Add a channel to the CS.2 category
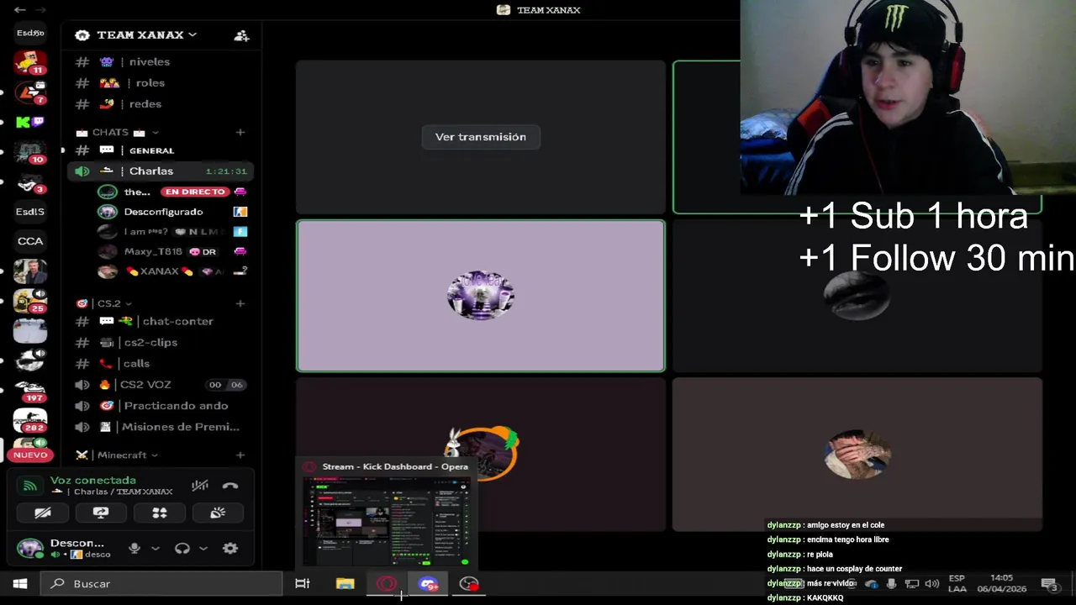The width and height of the screenshot is (1076, 605). click(240, 303)
